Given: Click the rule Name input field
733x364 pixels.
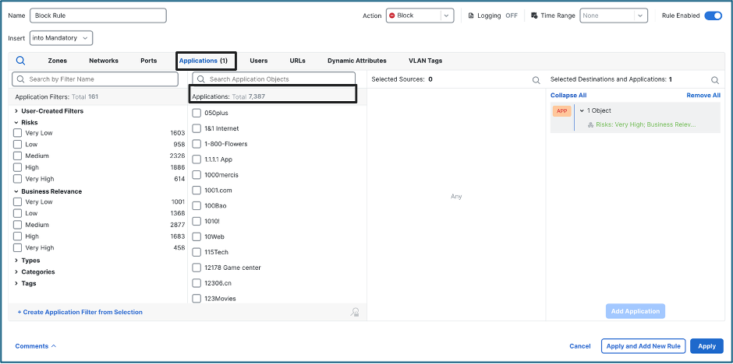Looking at the screenshot, I should [x=98, y=16].
